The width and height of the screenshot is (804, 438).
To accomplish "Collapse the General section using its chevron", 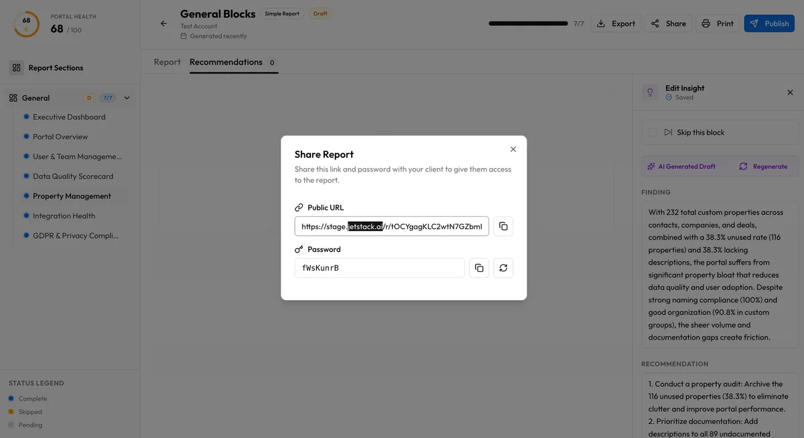I will click(126, 97).
